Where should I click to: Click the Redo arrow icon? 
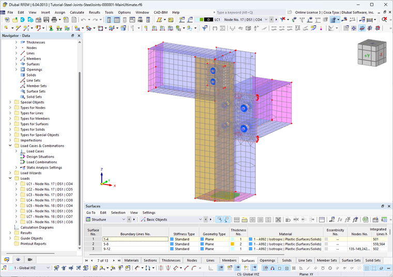[x=95, y=20]
